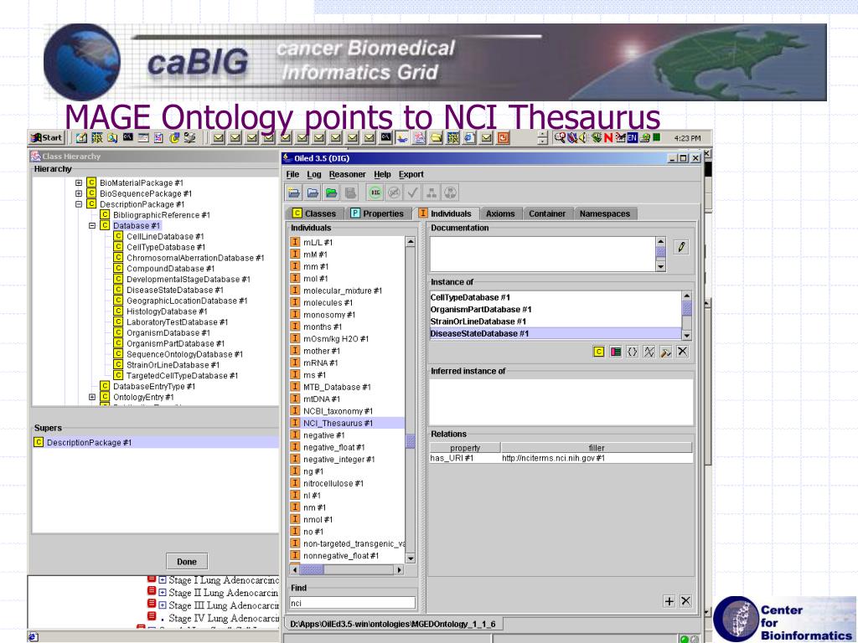Remove selected class with X under Instance of
The width and height of the screenshot is (858, 643).
[x=682, y=352]
